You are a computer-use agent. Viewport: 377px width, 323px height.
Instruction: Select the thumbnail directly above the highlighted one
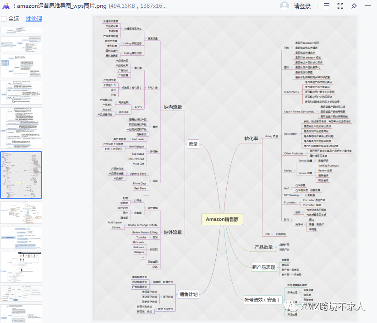click(x=21, y=128)
